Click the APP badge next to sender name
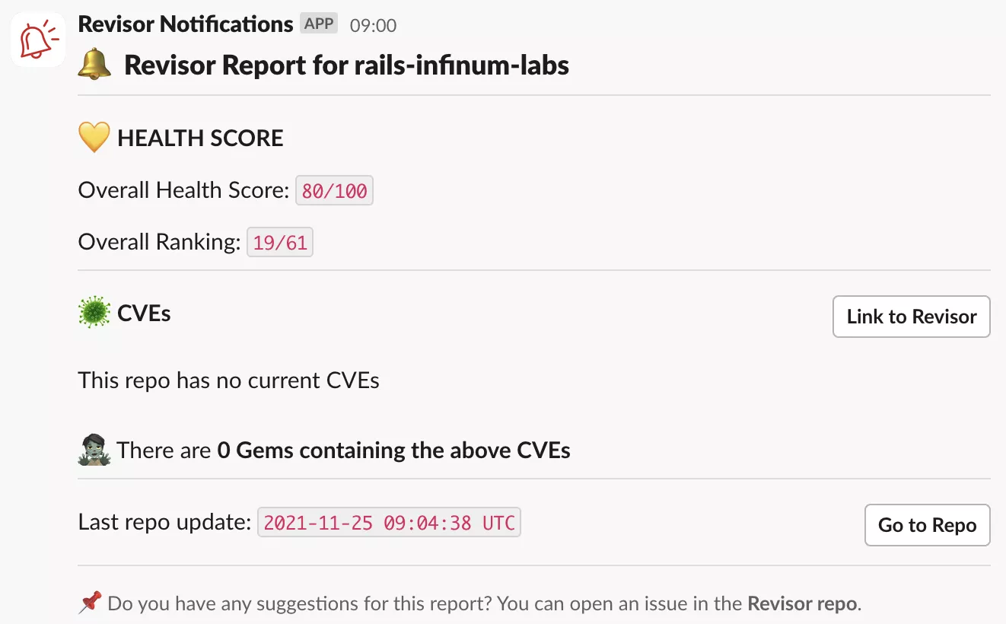Image resolution: width=1006 pixels, height=624 pixels. click(319, 24)
